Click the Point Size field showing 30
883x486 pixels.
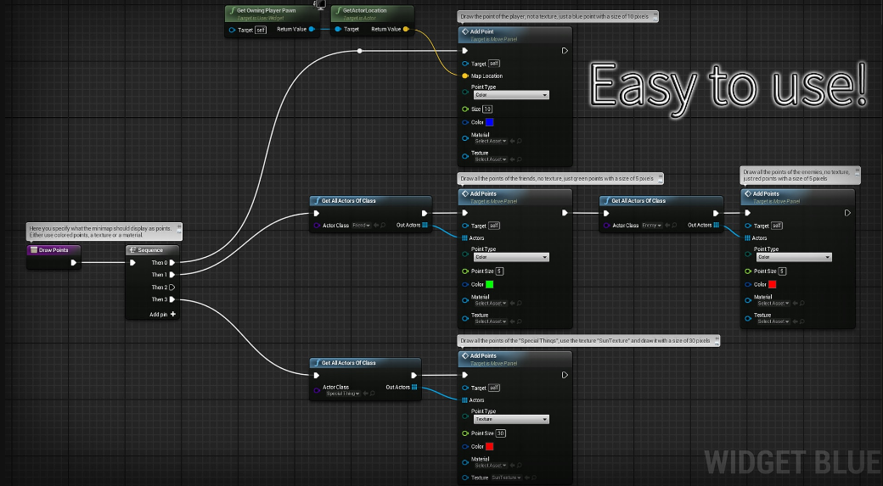tap(501, 433)
